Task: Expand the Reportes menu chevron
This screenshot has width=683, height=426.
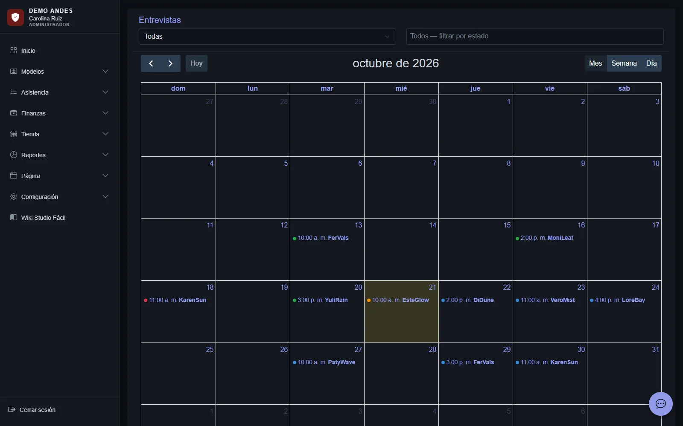Action: [105, 155]
